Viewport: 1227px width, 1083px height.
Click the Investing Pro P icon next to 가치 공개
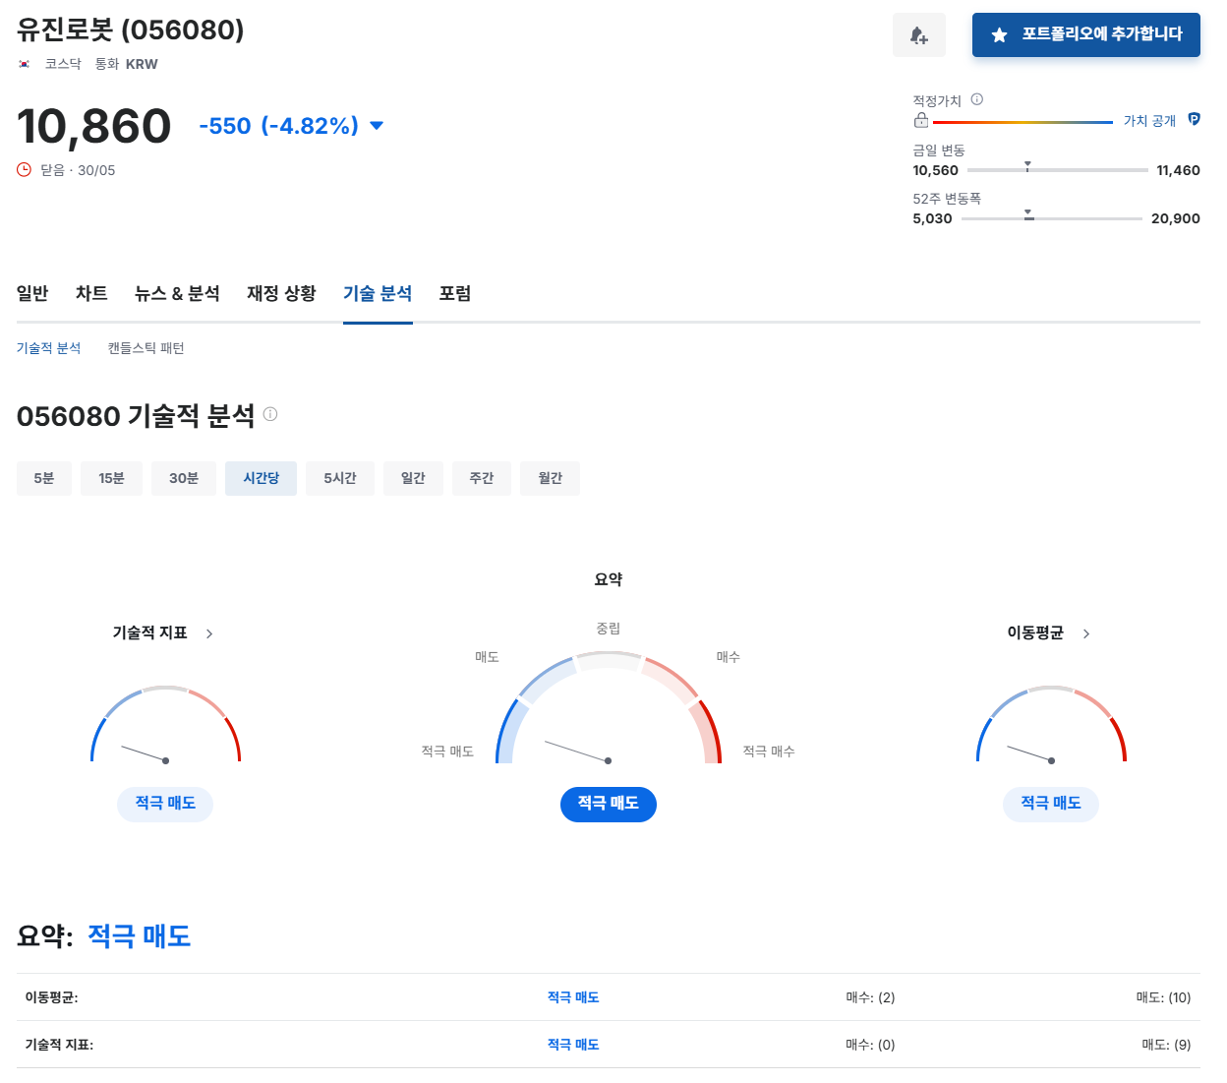click(1194, 120)
